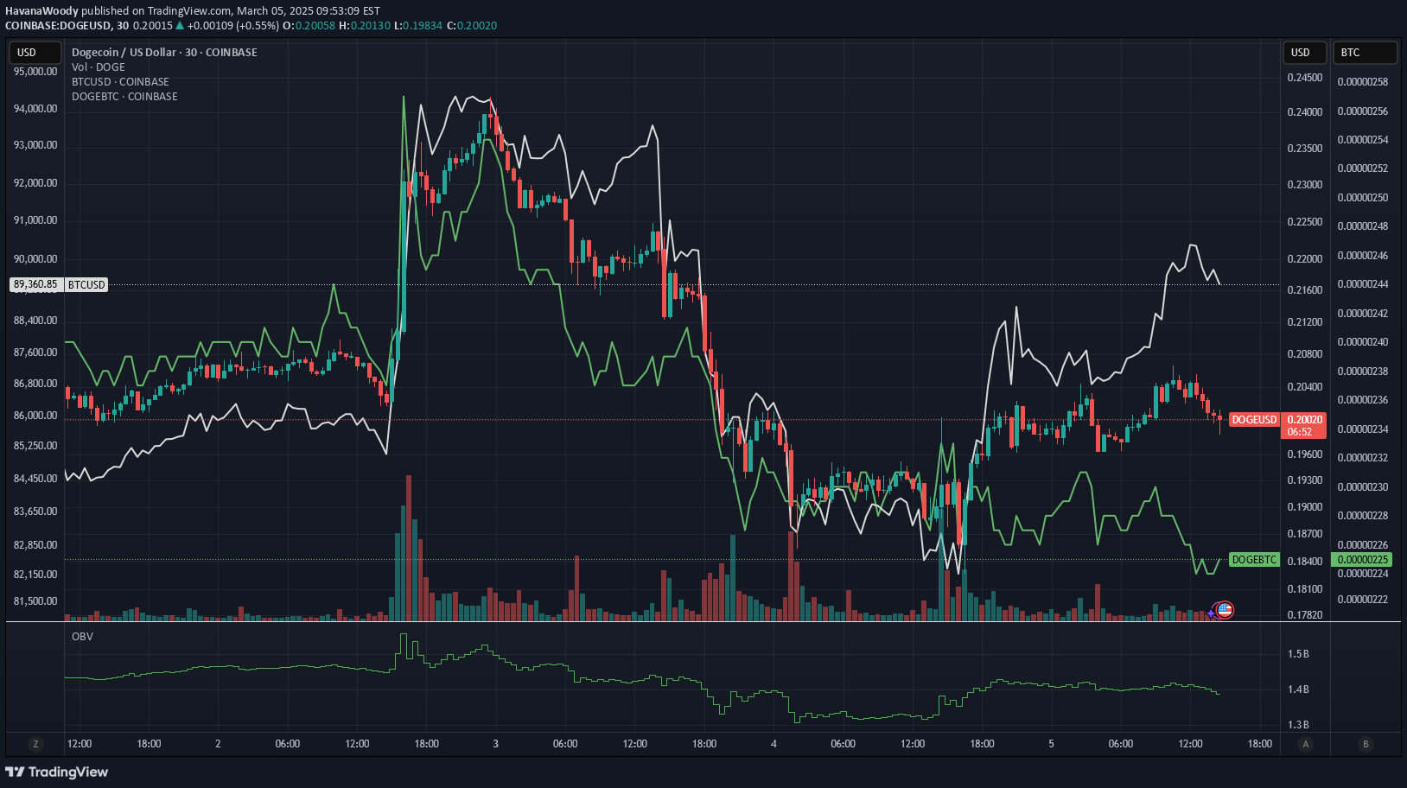Click the 1.5 B OBV scale label
1407x788 pixels.
coord(1298,654)
